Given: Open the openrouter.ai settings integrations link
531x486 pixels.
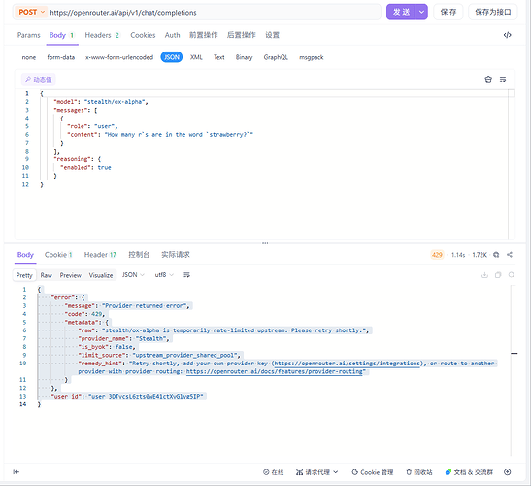Looking at the screenshot, I should 347,364.
